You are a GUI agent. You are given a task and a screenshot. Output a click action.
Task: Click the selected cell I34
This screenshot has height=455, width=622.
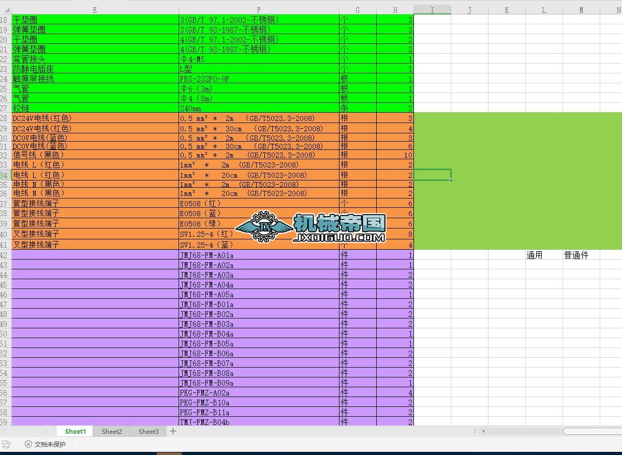[432, 175]
